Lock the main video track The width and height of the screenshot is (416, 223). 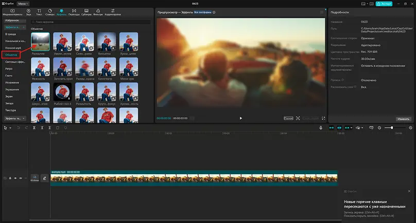coord(10,178)
